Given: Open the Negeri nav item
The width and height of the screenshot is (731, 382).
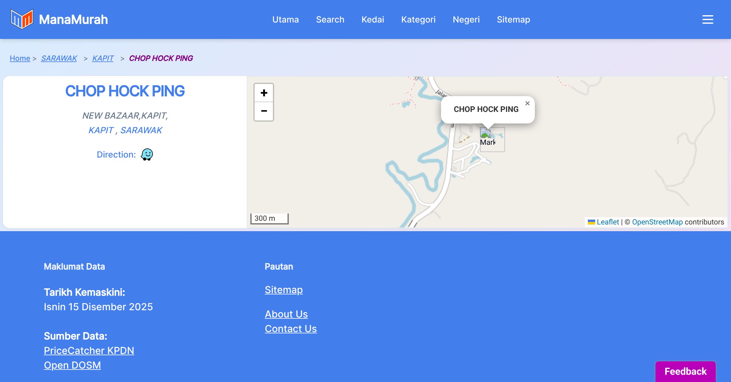Looking at the screenshot, I should [466, 19].
